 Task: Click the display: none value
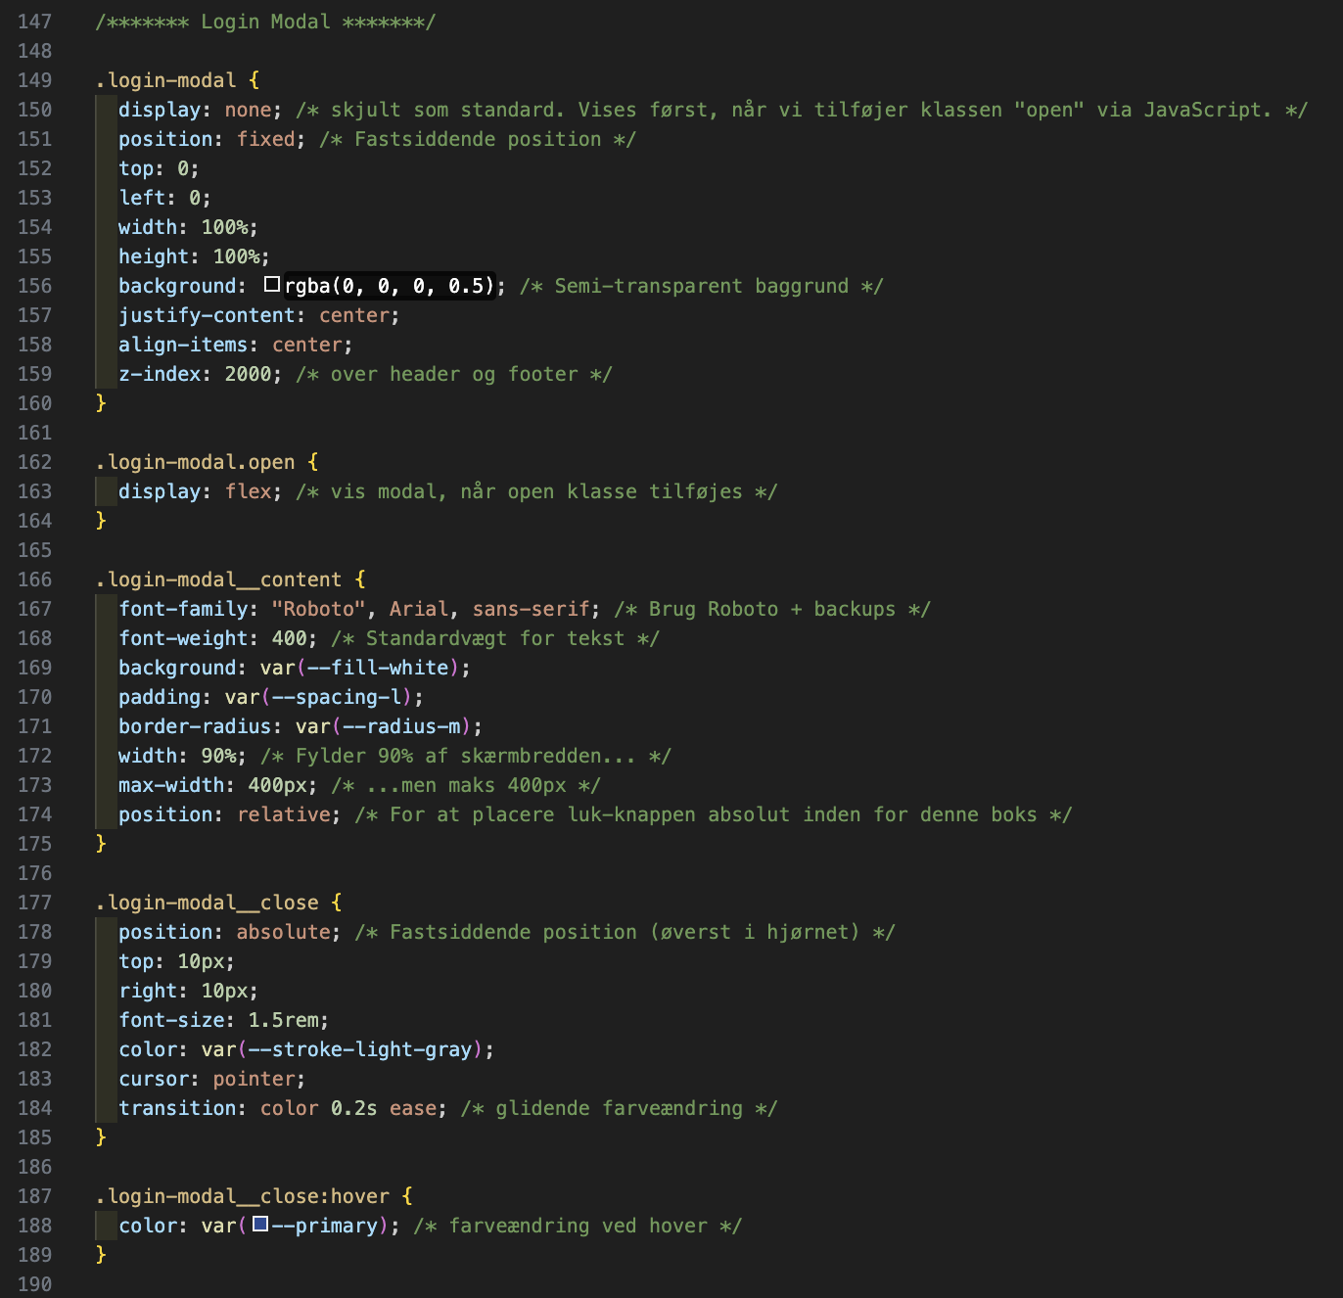tap(248, 110)
